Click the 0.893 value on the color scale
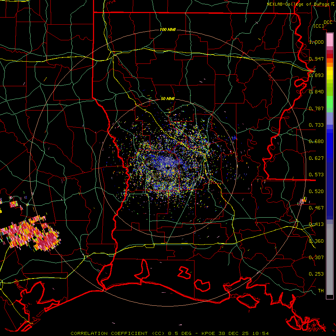Screen dimensions: 336x336 point(316,75)
